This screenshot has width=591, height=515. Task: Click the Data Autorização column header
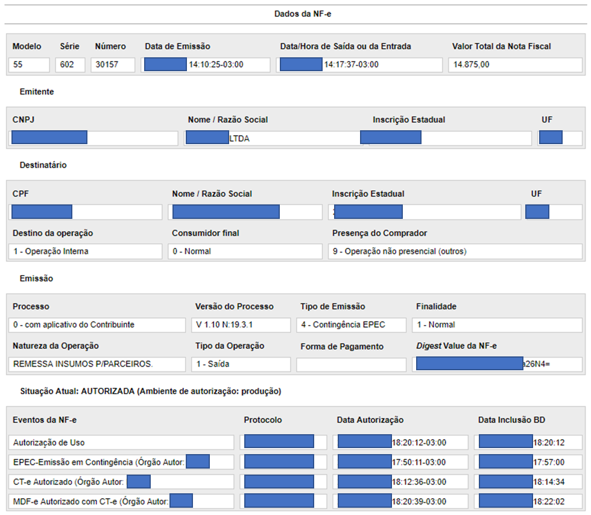[370, 420]
